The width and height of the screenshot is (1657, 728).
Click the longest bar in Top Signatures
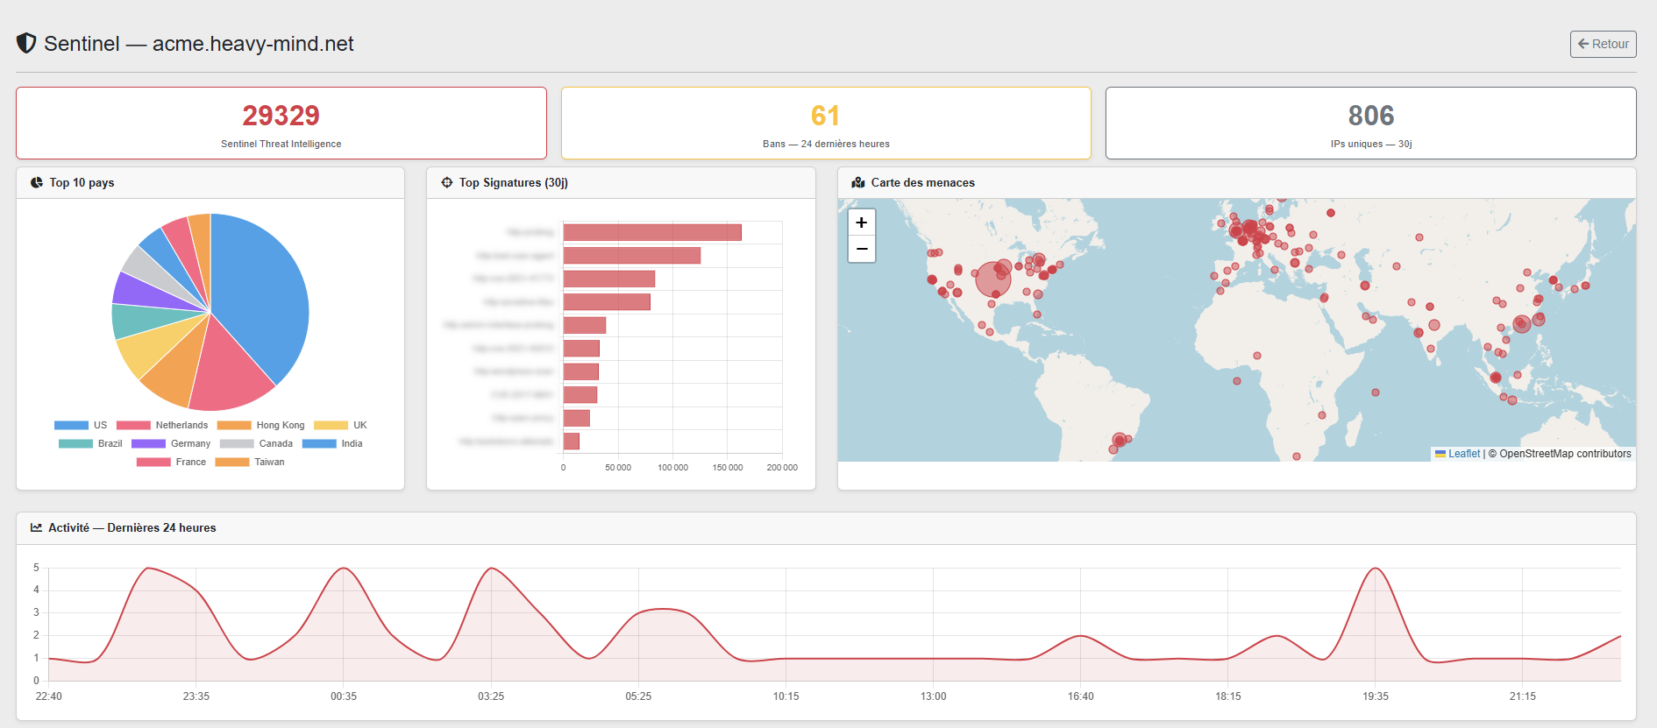tap(652, 232)
